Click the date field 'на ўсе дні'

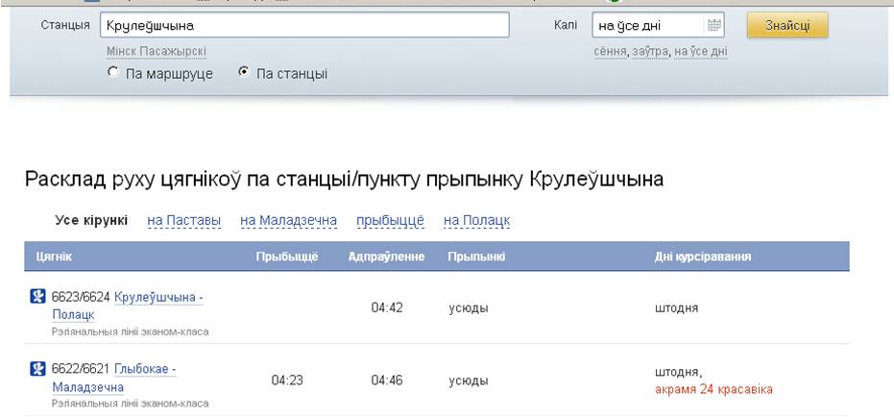648,26
